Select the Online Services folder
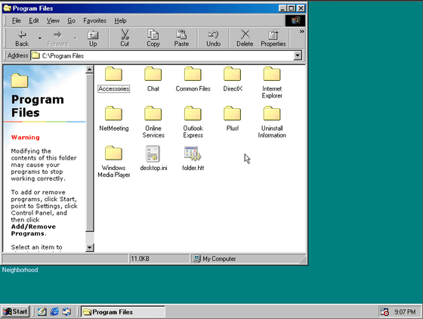Screen dimensions: 423x319 tap(153, 122)
